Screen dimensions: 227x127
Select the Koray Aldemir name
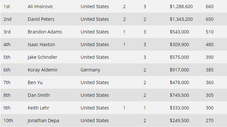click(43, 70)
